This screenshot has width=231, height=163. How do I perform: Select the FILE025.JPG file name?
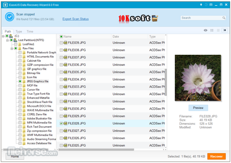pos(77,145)
